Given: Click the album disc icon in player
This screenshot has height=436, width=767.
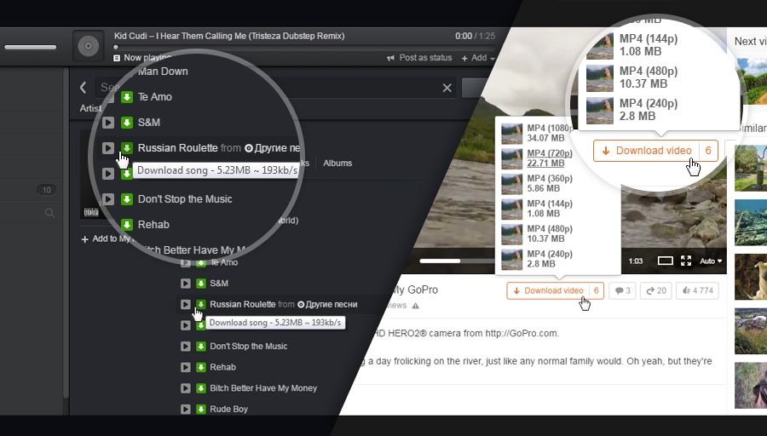Looking at the screenshot, I should coord(89,46).
